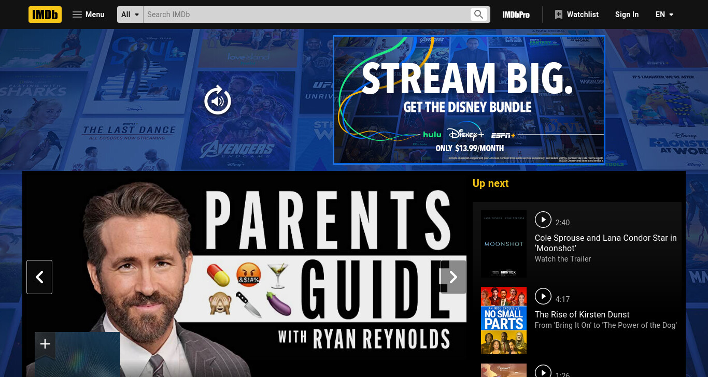Click the magnifying glass search icon

pyautogui.click(x=479, y=15)
